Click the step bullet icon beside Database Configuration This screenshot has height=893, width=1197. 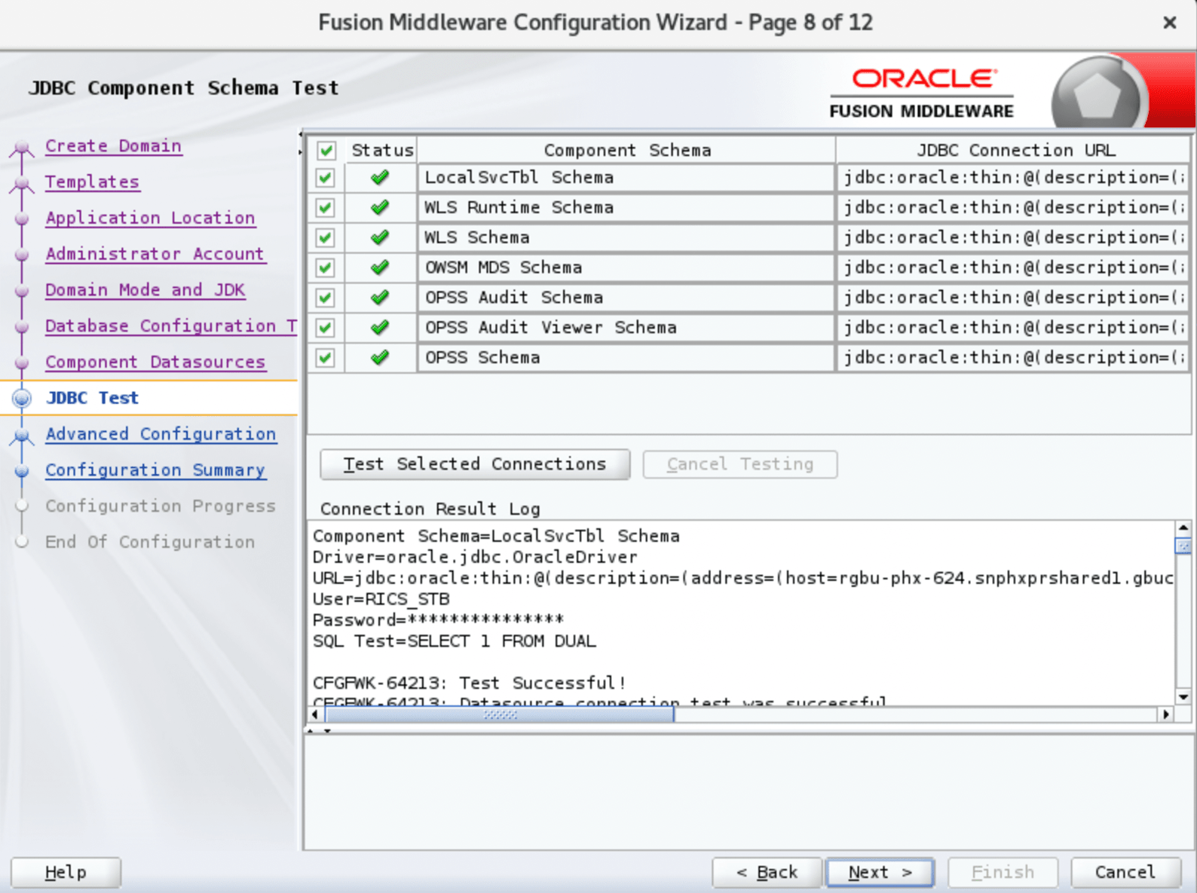(x=22, y=327)
